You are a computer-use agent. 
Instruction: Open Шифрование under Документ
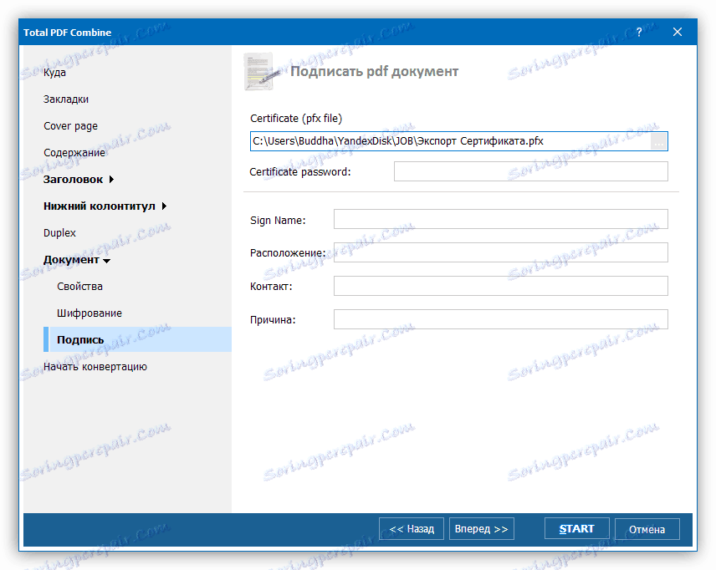tap(89, 313)
